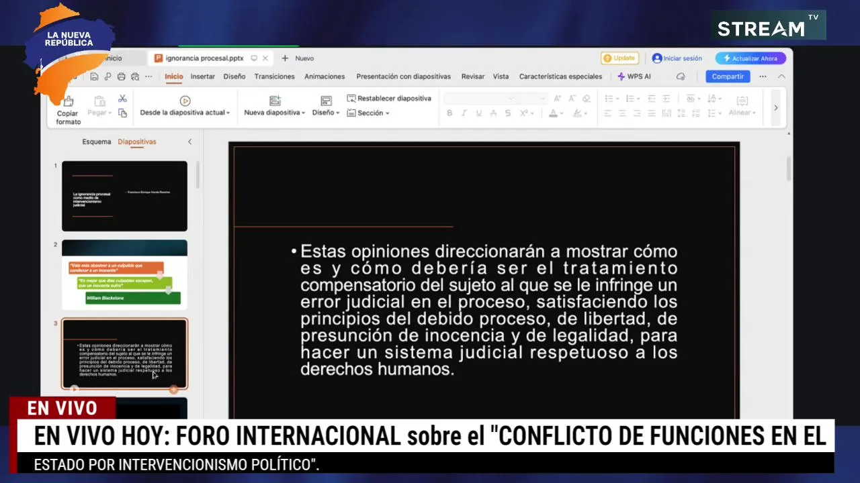860x483 pixels.
Task: Expand more ribbon tools with right arrow
Action: [776, 107]
